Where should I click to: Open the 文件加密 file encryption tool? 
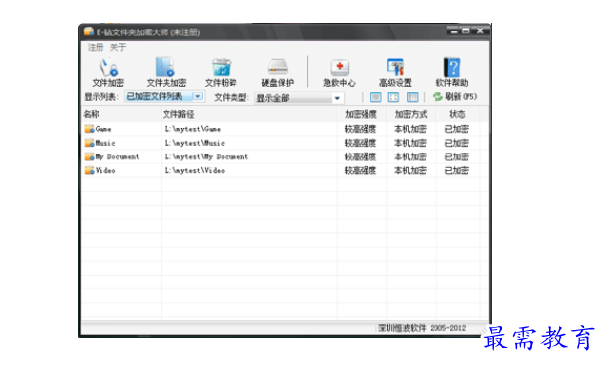tap(108, 72)
